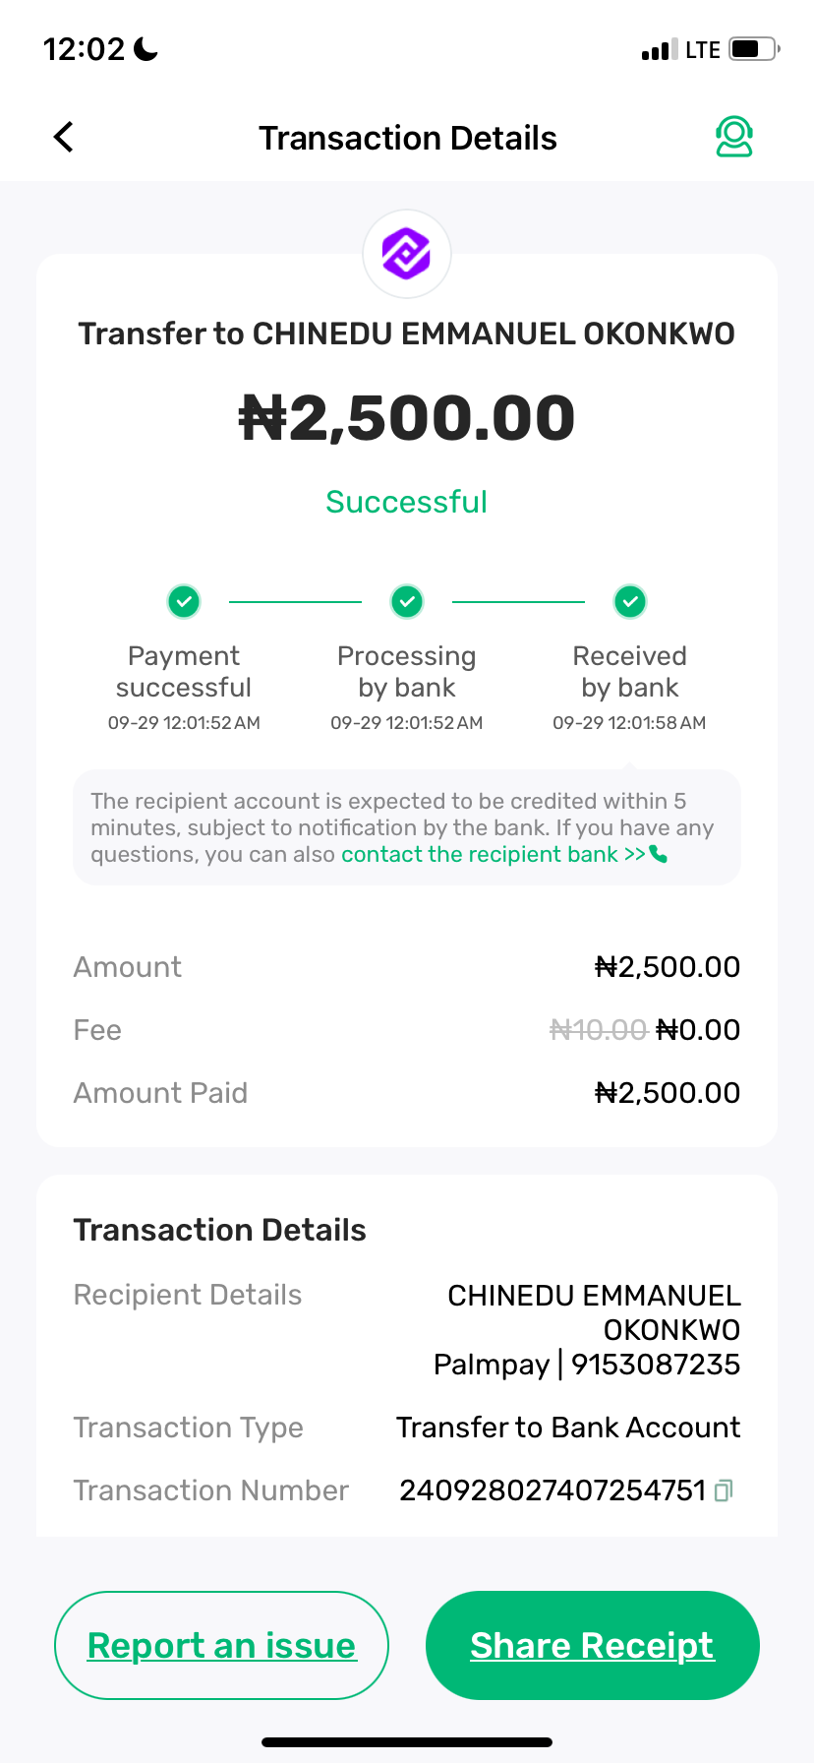Tap the transaction number 240928027407254751
The height and width of the screenshot is (1763, 814).
point(552,1491)
